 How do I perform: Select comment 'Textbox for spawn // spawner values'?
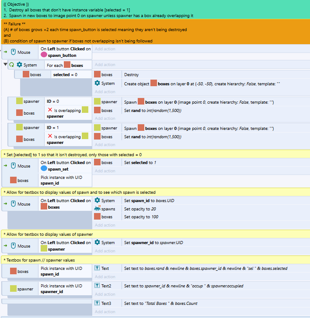156,260
